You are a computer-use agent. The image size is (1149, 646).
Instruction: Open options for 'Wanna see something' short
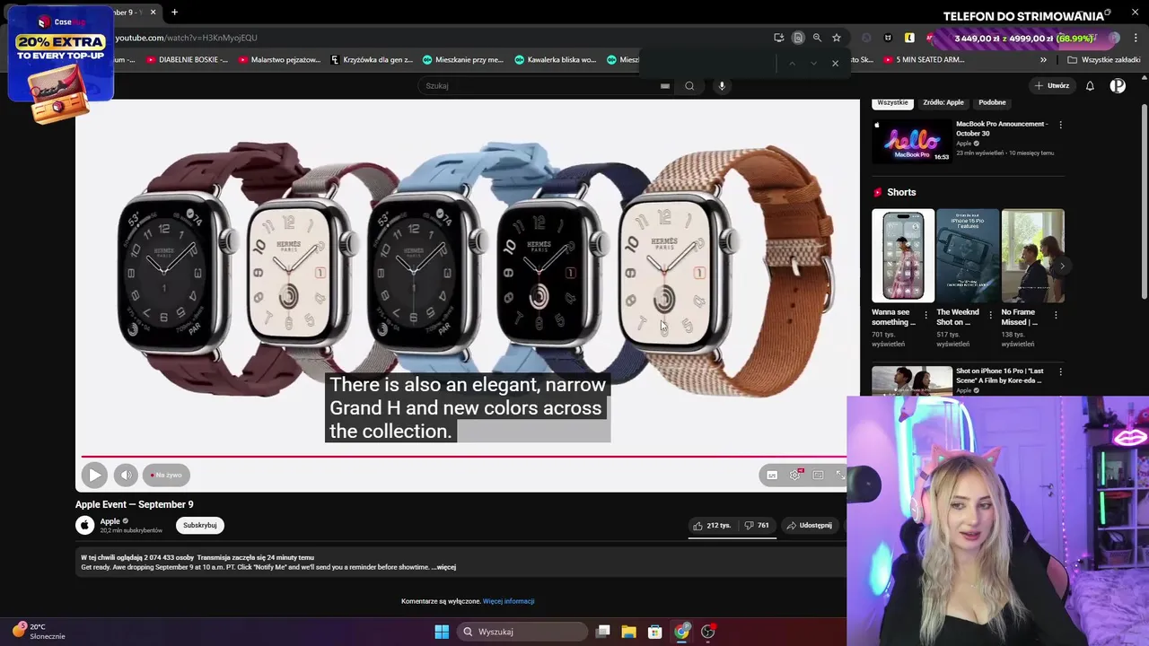[x=925, y=315]
